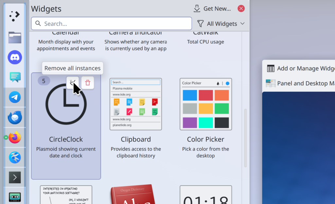This screenshot has height=204, width=335.
Task: Open Telegram from the side panel
Action: click(15, 97)
